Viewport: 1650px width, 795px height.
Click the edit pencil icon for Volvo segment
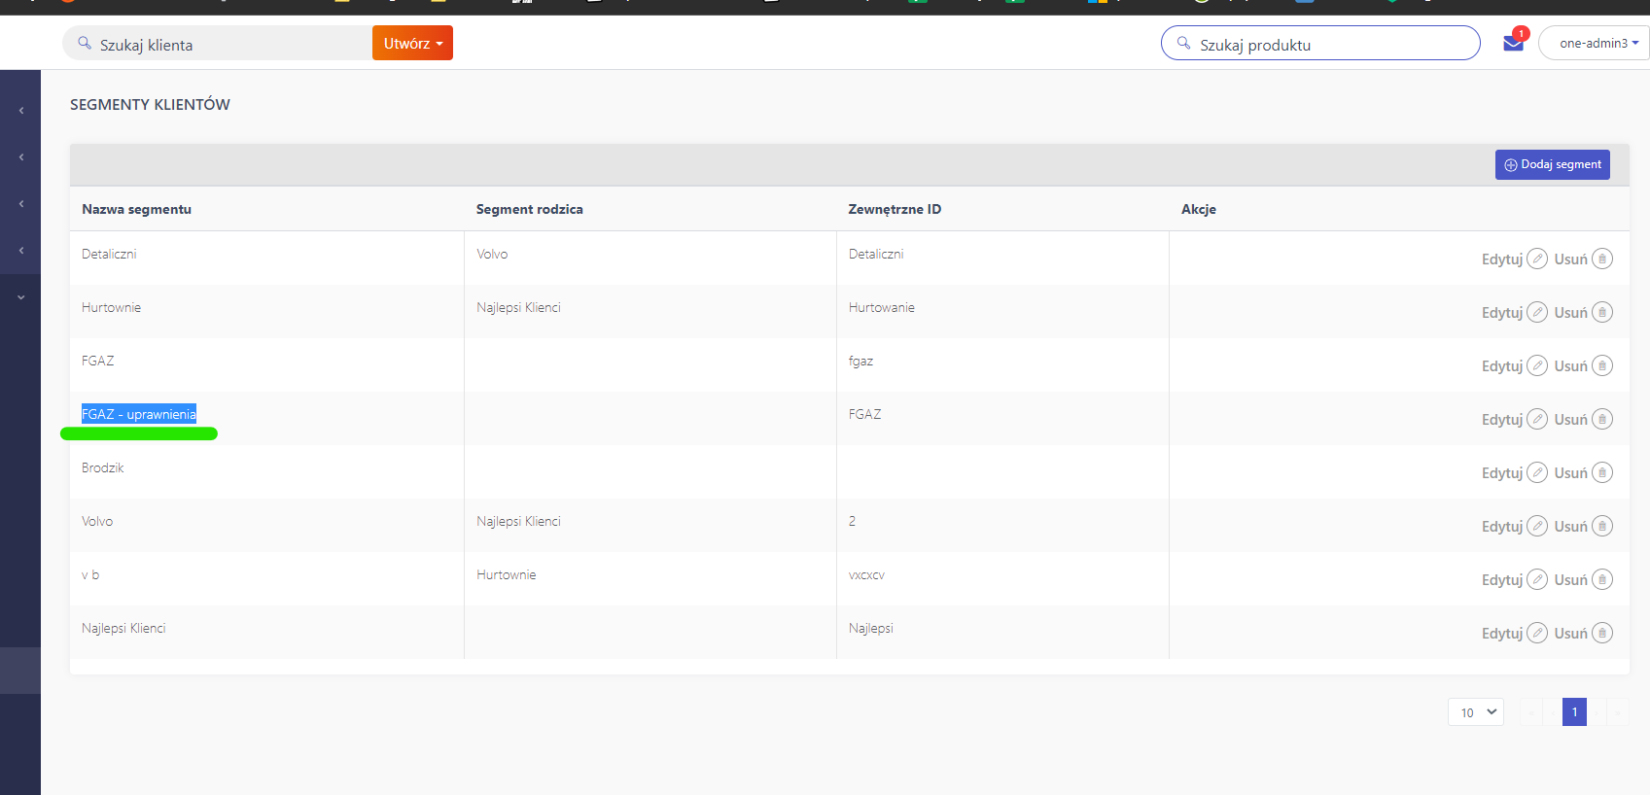[1537, 526]
